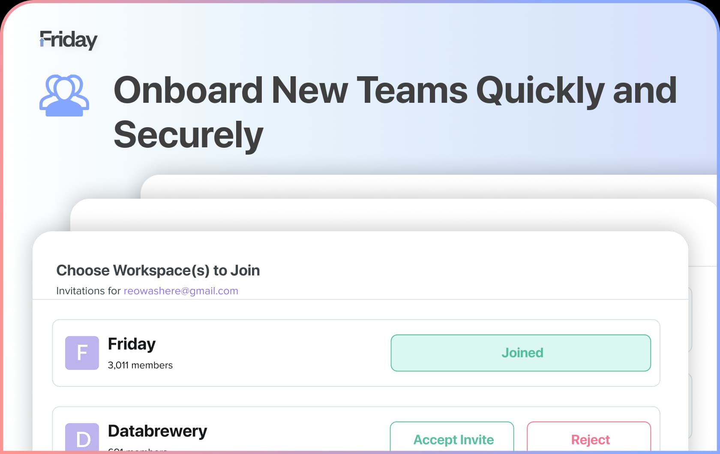Viewport: 720px width, 454px height.
Task: Open the reowashere@gmail.com email link
Action: coord(181,291)
